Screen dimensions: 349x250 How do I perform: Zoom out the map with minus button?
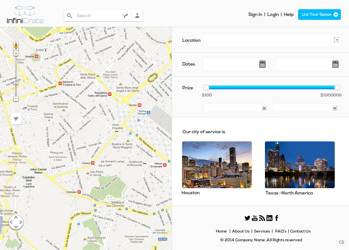point(16,99)
